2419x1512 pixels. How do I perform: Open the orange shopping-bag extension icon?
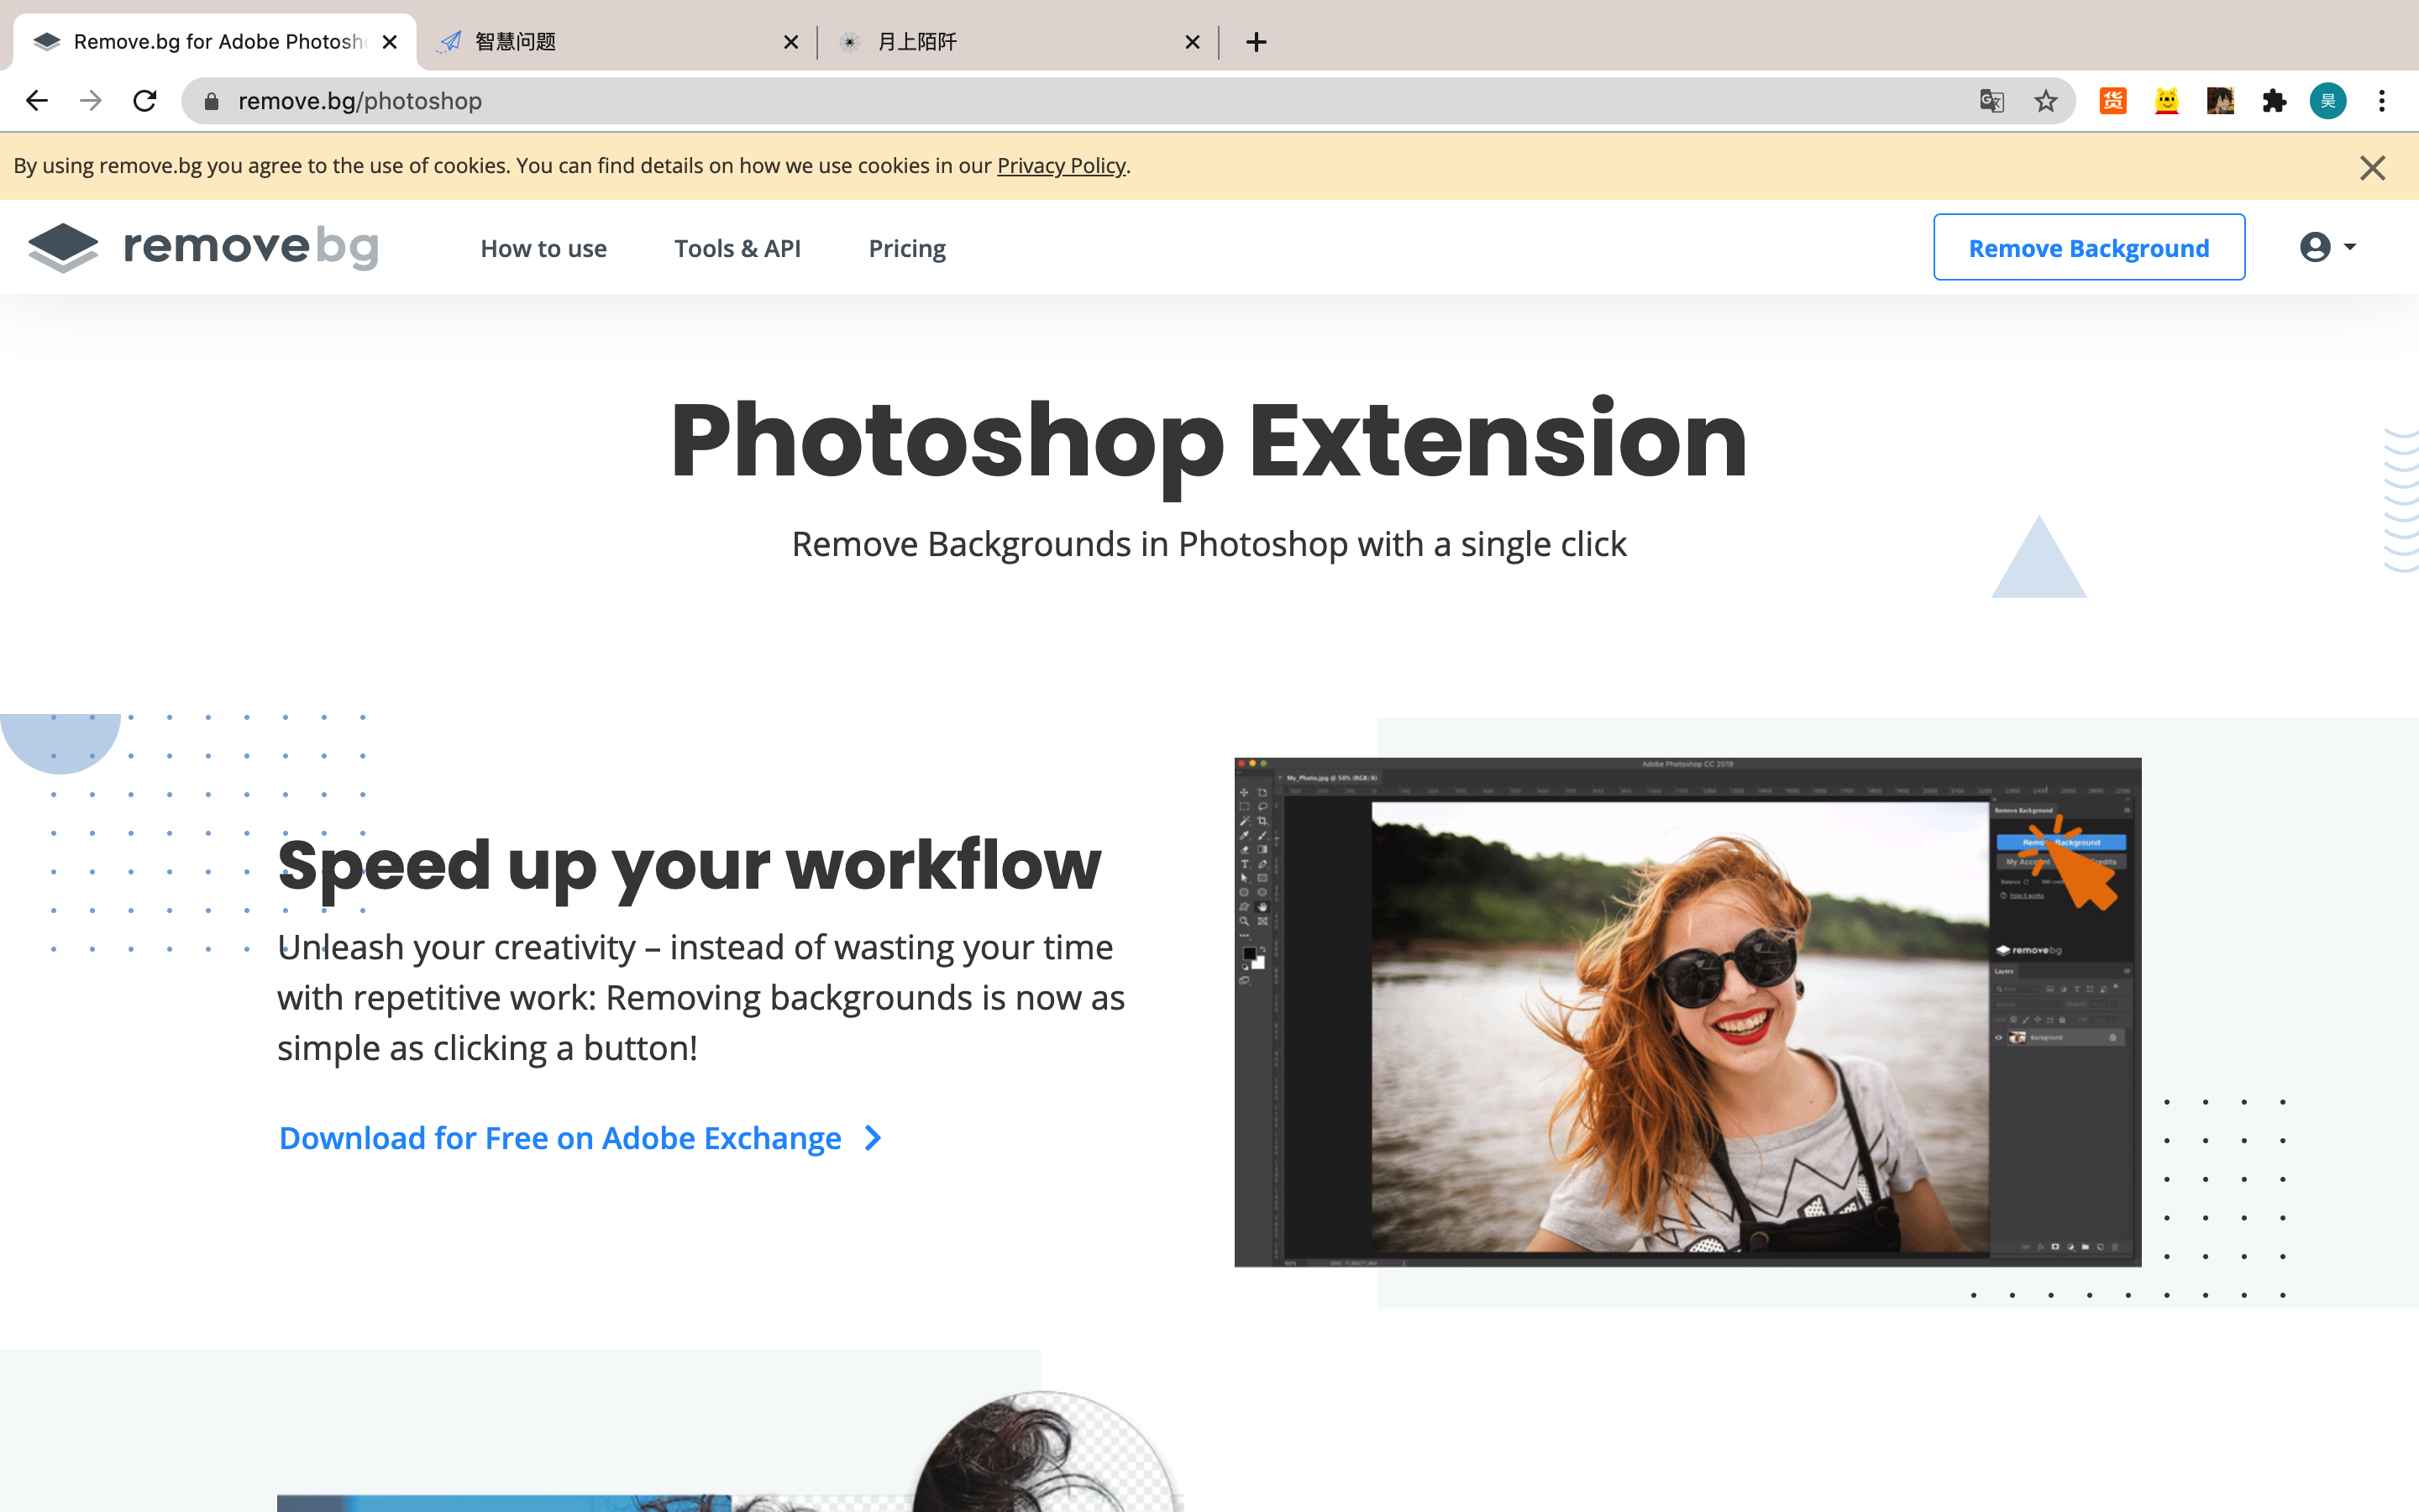pyautogui.click(x=2112, y=101)
